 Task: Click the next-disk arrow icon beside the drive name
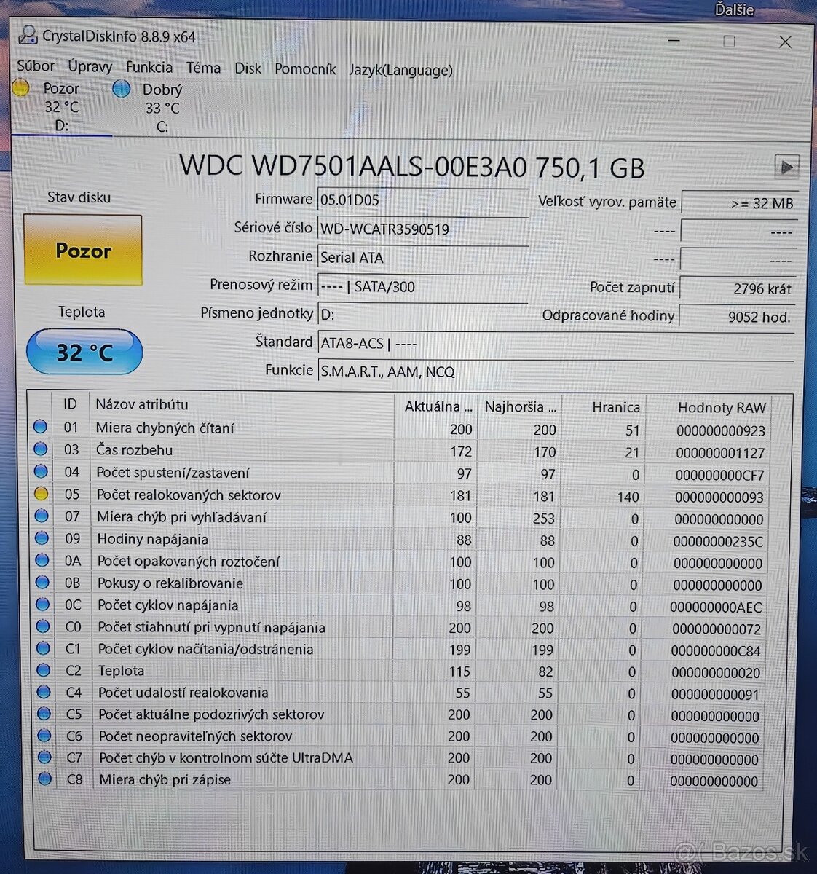click(786, 167)
